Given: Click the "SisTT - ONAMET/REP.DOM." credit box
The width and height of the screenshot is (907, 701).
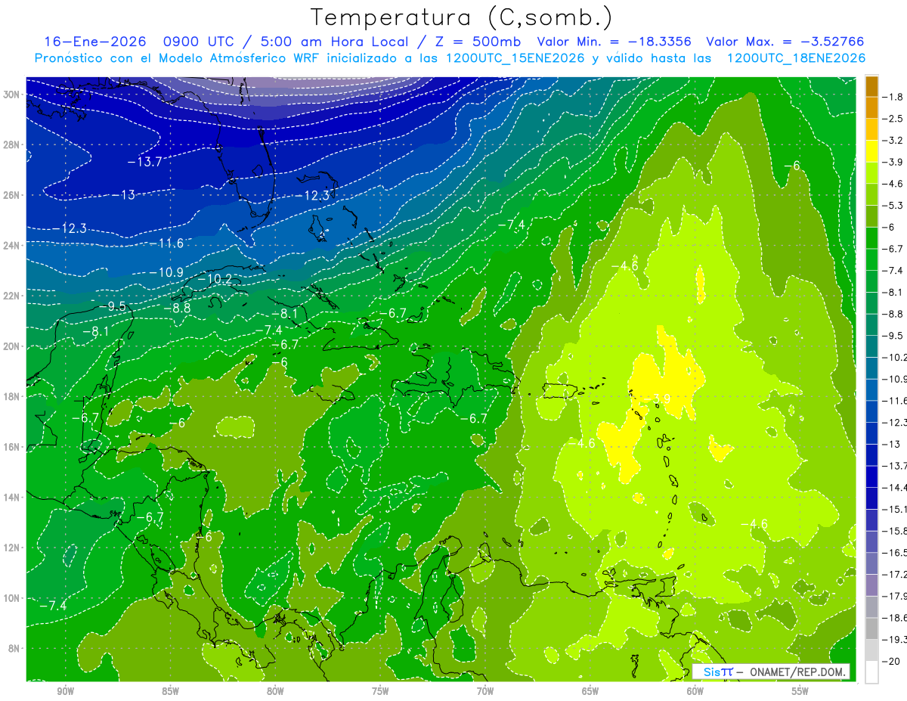Looking at the screenshot, I should (x=771, y=672).
